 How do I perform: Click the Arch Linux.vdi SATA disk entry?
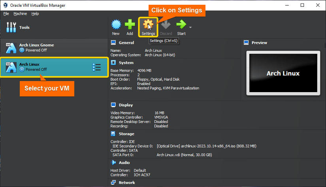(x=184, y=155)
